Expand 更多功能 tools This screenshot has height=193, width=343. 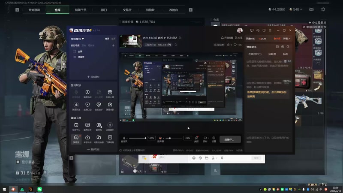(x=93, y=149)
